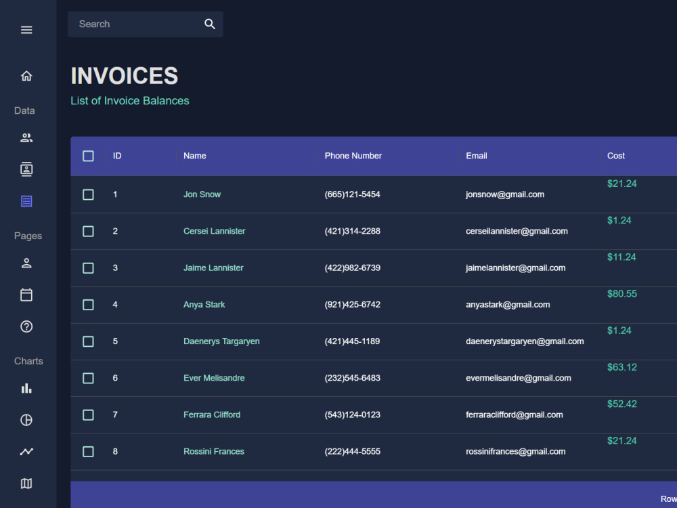Click the $11.24 cost value
677x508 pixels.
(621, 257)
